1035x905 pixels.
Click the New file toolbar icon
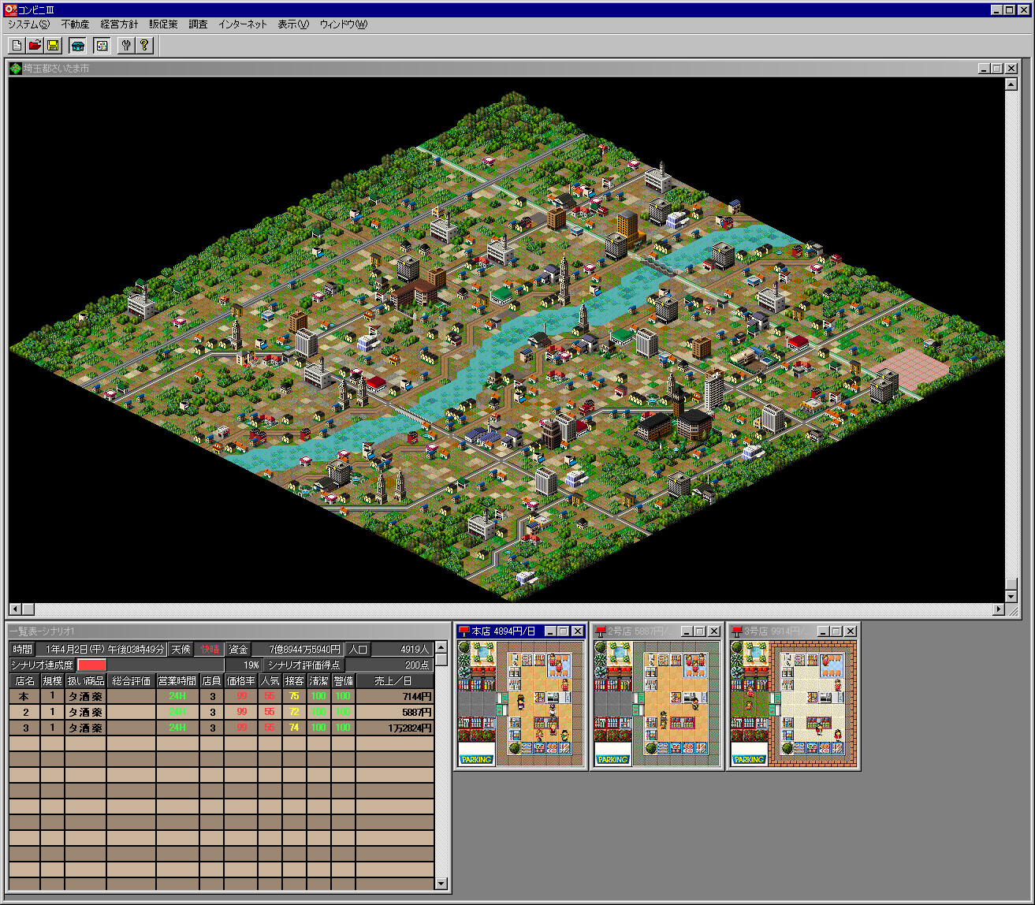pos(17,46)
